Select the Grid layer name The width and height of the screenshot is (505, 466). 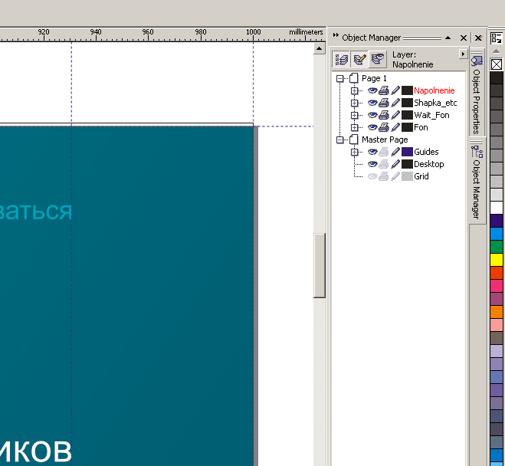(421, 176)
